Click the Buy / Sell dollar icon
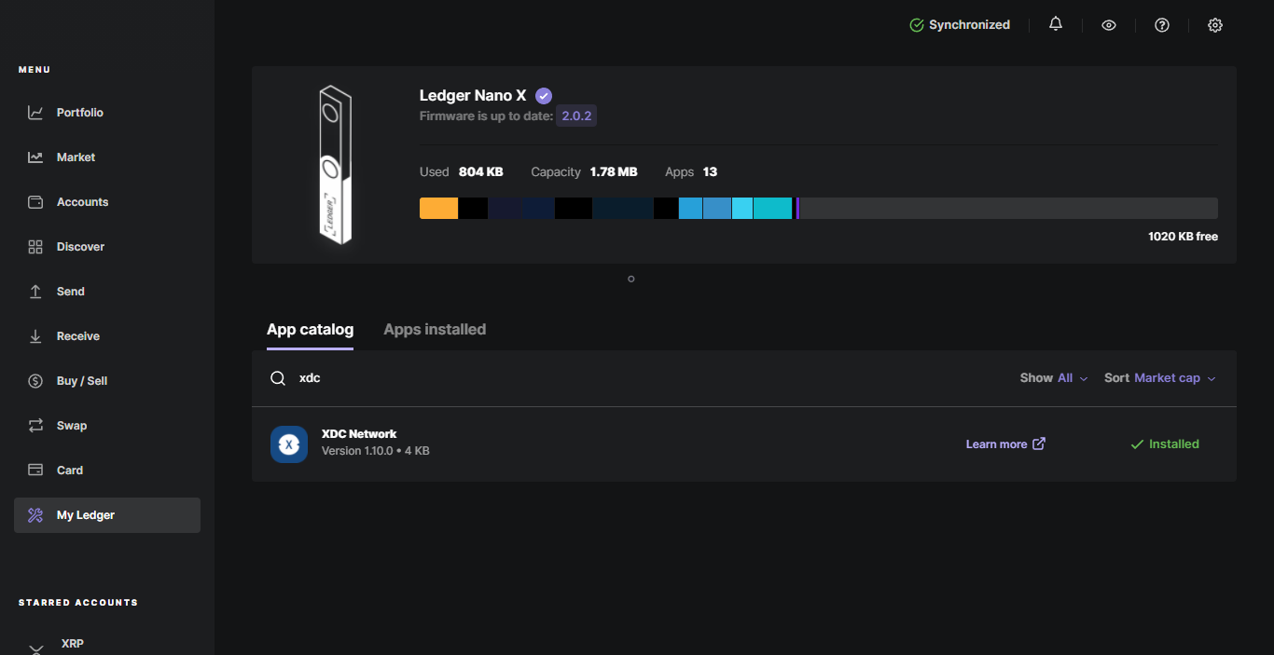Screen dimensions: 1274x655 click(35, 381)
